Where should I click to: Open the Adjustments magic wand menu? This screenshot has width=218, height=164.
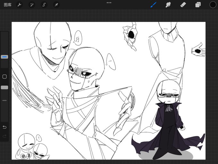(x=32, y=5)
